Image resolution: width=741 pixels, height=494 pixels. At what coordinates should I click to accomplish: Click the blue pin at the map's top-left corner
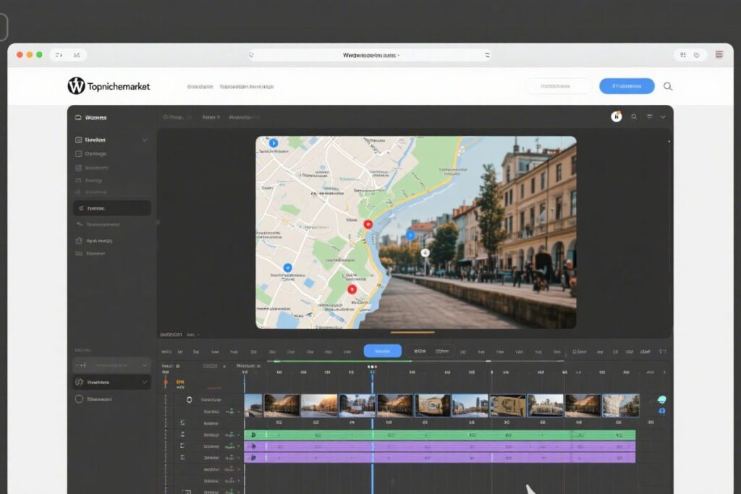point(273,142)
